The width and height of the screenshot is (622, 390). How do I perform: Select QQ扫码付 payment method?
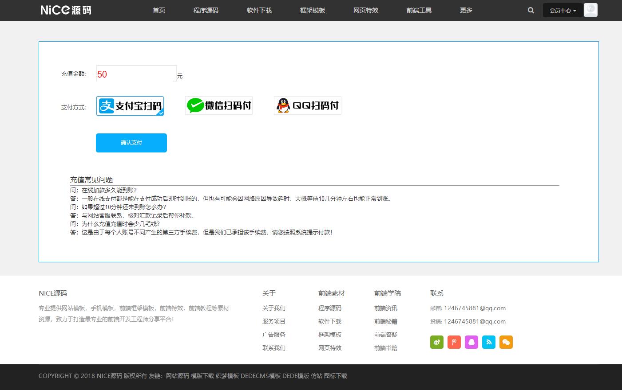pos(308,105)
